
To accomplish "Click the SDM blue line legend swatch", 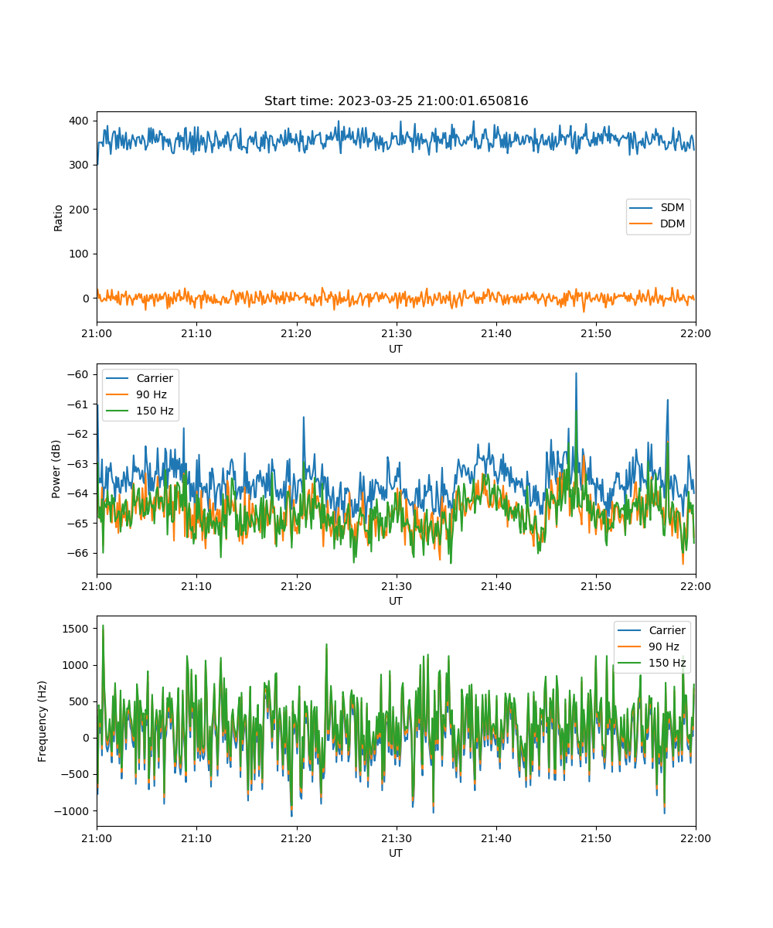I will pyautogui.click(x=642, y=208).
